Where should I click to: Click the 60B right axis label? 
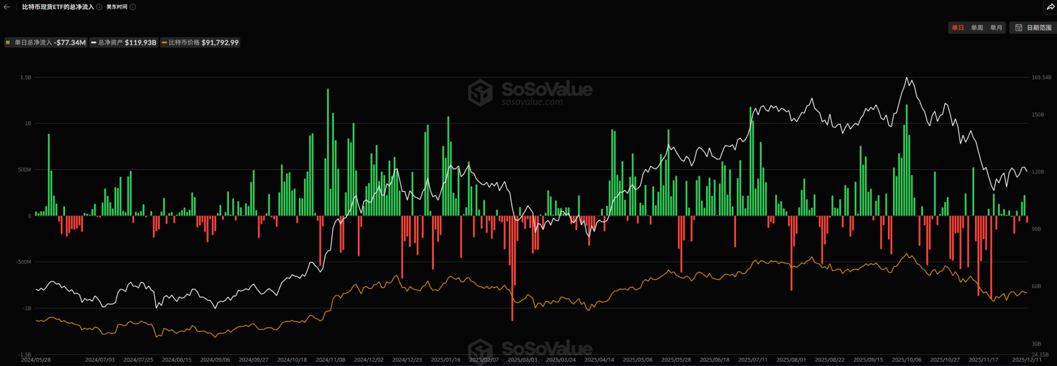point(1036,287)
